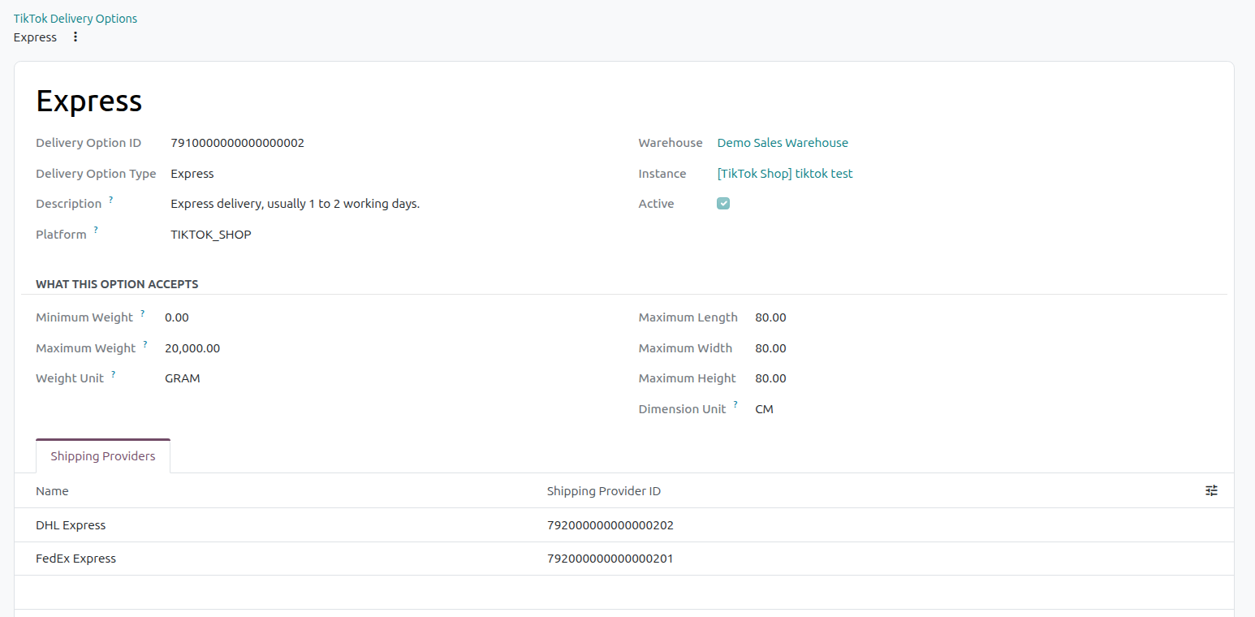1255x617 pixels.
Task: Show the help tooltip next to Platform
Action: (x=95, y=230)
